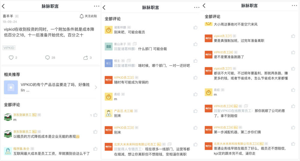Open 程序猿.朱仝 avatar

pyautogui.click(x=8, y=151)
